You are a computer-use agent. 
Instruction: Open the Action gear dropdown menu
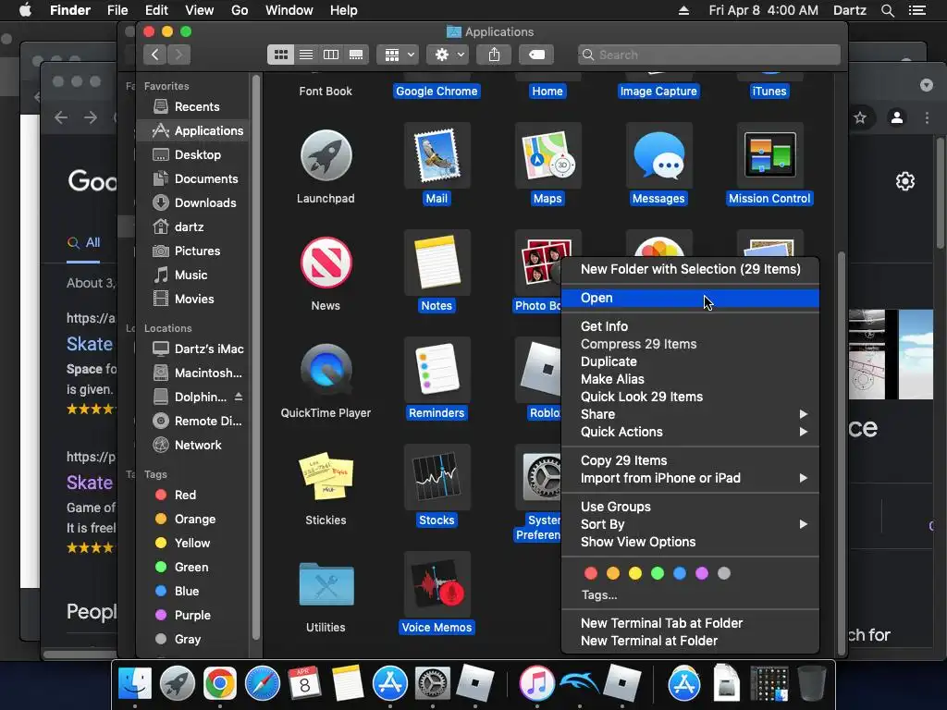(448, 55)
